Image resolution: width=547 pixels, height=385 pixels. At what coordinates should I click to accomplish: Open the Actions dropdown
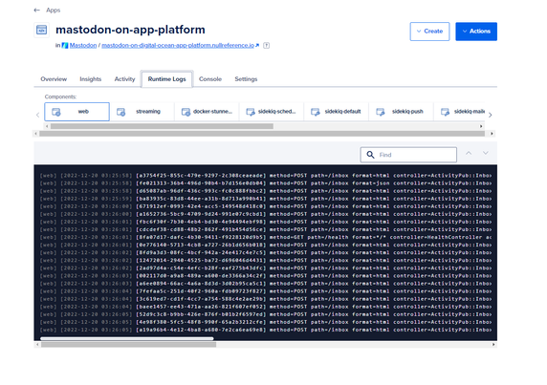476,32
